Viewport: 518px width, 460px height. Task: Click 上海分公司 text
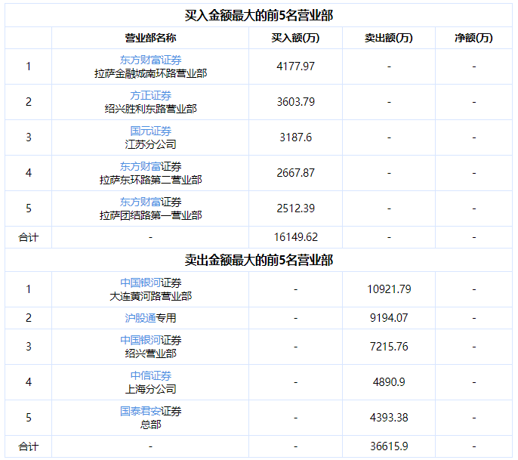(x=150, y=389)
